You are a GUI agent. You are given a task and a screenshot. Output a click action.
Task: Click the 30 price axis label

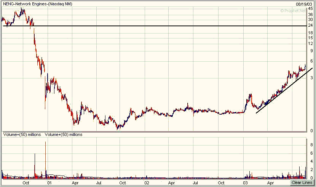pyautogui.click(x=311, y=19)
